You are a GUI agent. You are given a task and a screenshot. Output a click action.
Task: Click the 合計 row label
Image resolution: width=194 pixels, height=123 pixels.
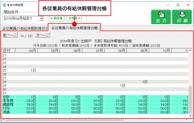pyautogui.click(x=6, y=97)
